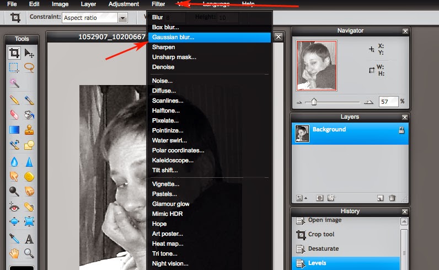The width and height of the screenshot is (439, 270).
Task: Create a new layer
Action: tap(380, 198)
